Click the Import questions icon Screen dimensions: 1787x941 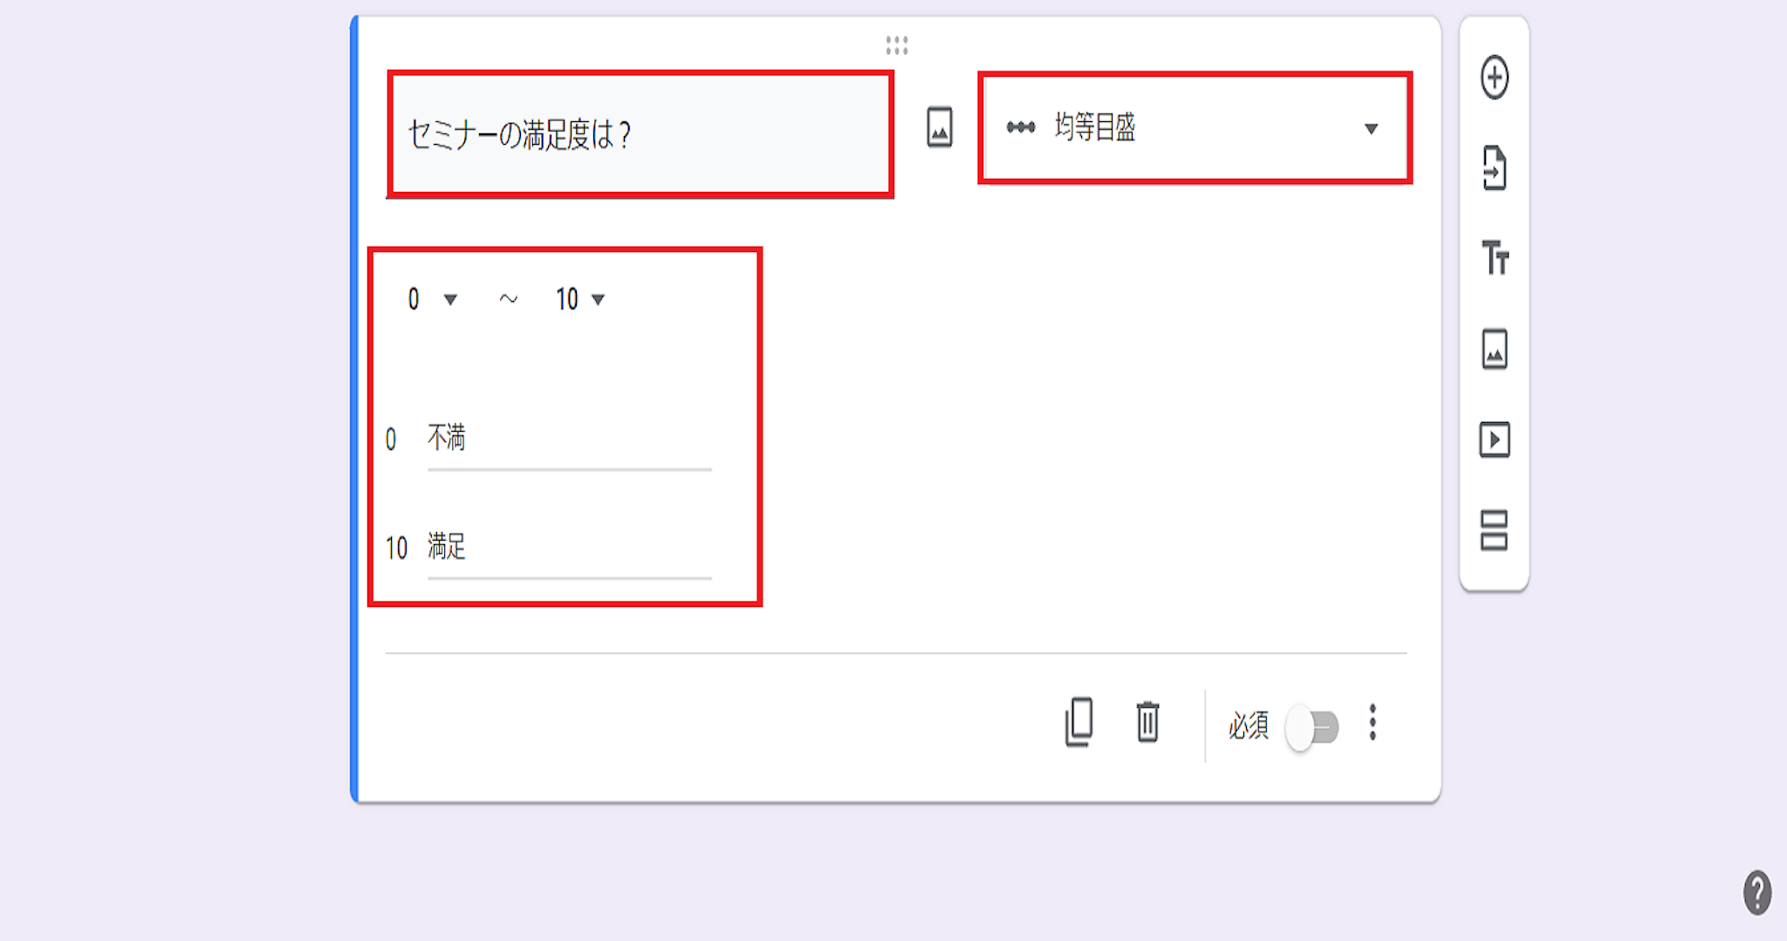point(1495,167)
